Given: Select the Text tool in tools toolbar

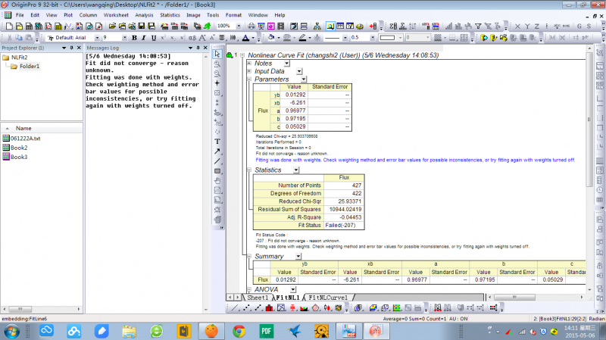Looking at the screenshot, I should point(217,142).
